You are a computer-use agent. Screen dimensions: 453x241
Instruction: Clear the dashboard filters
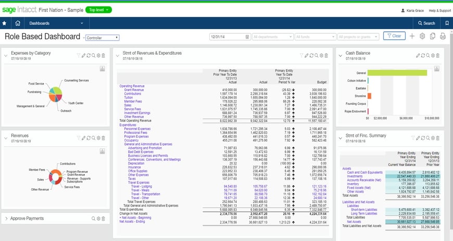pos(394,36)
